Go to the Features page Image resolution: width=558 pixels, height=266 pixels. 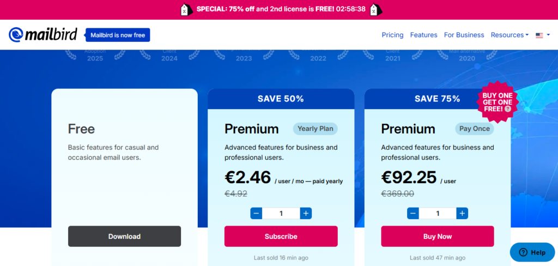coord(423,35)
